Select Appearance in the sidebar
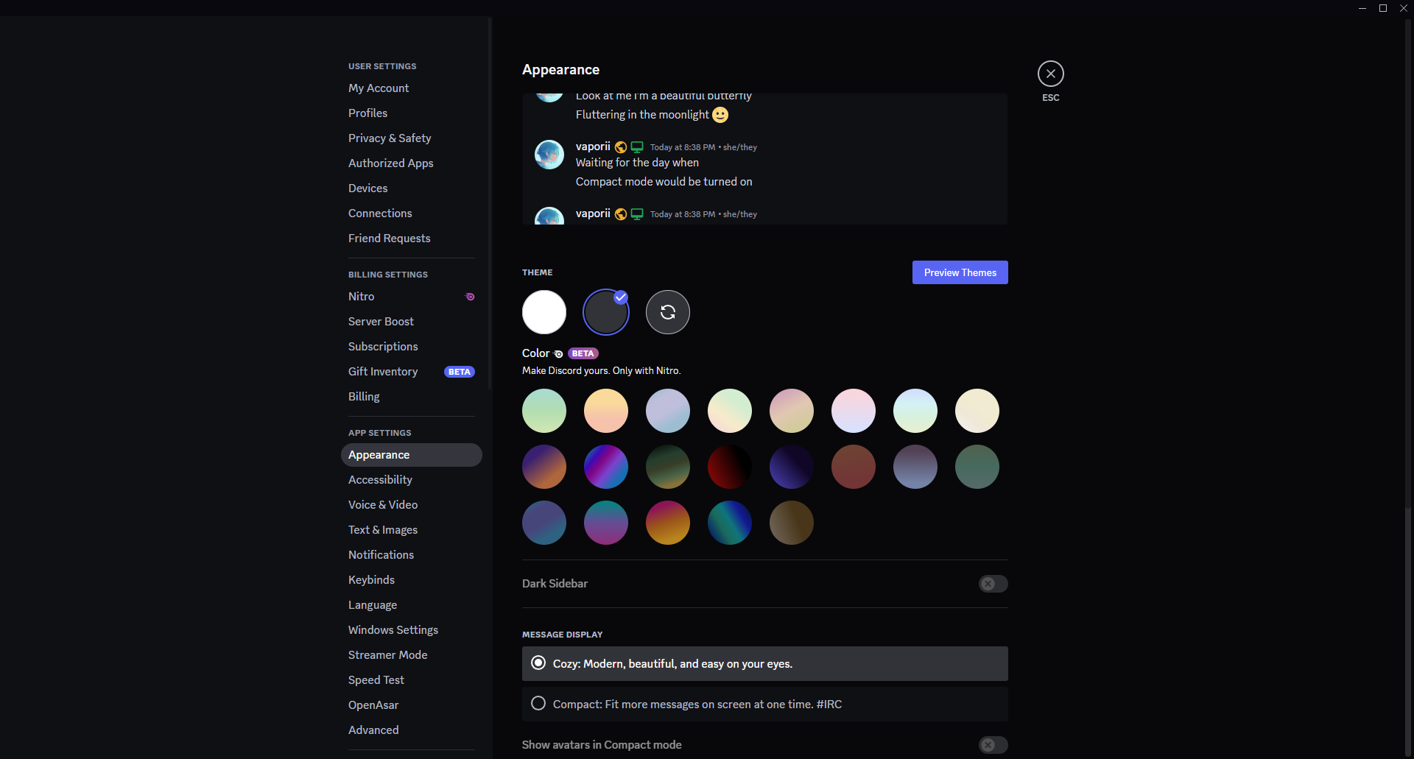Viewport: 1414px width, 759px height. click(412, 455)
